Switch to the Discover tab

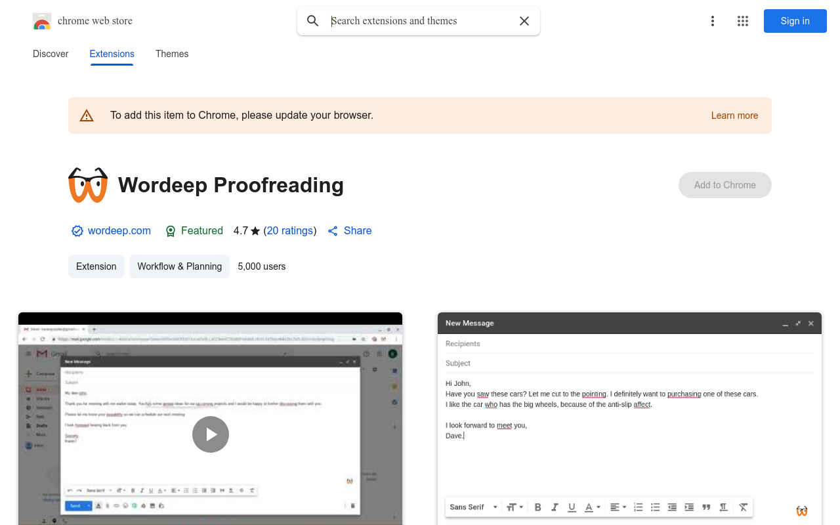coord(51,54)
